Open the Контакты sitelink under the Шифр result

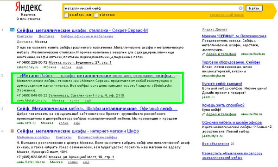63,137
